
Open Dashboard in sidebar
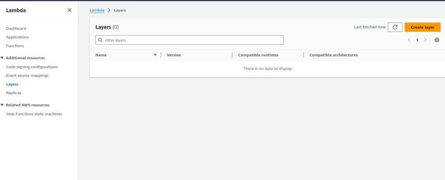tap(16, 28)
